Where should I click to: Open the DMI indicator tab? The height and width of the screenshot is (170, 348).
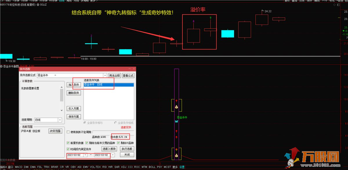pyautogui.click(x=26, y=167)
